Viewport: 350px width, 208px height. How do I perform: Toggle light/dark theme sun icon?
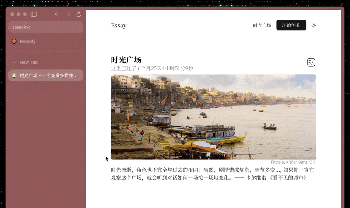click(314, 25)
